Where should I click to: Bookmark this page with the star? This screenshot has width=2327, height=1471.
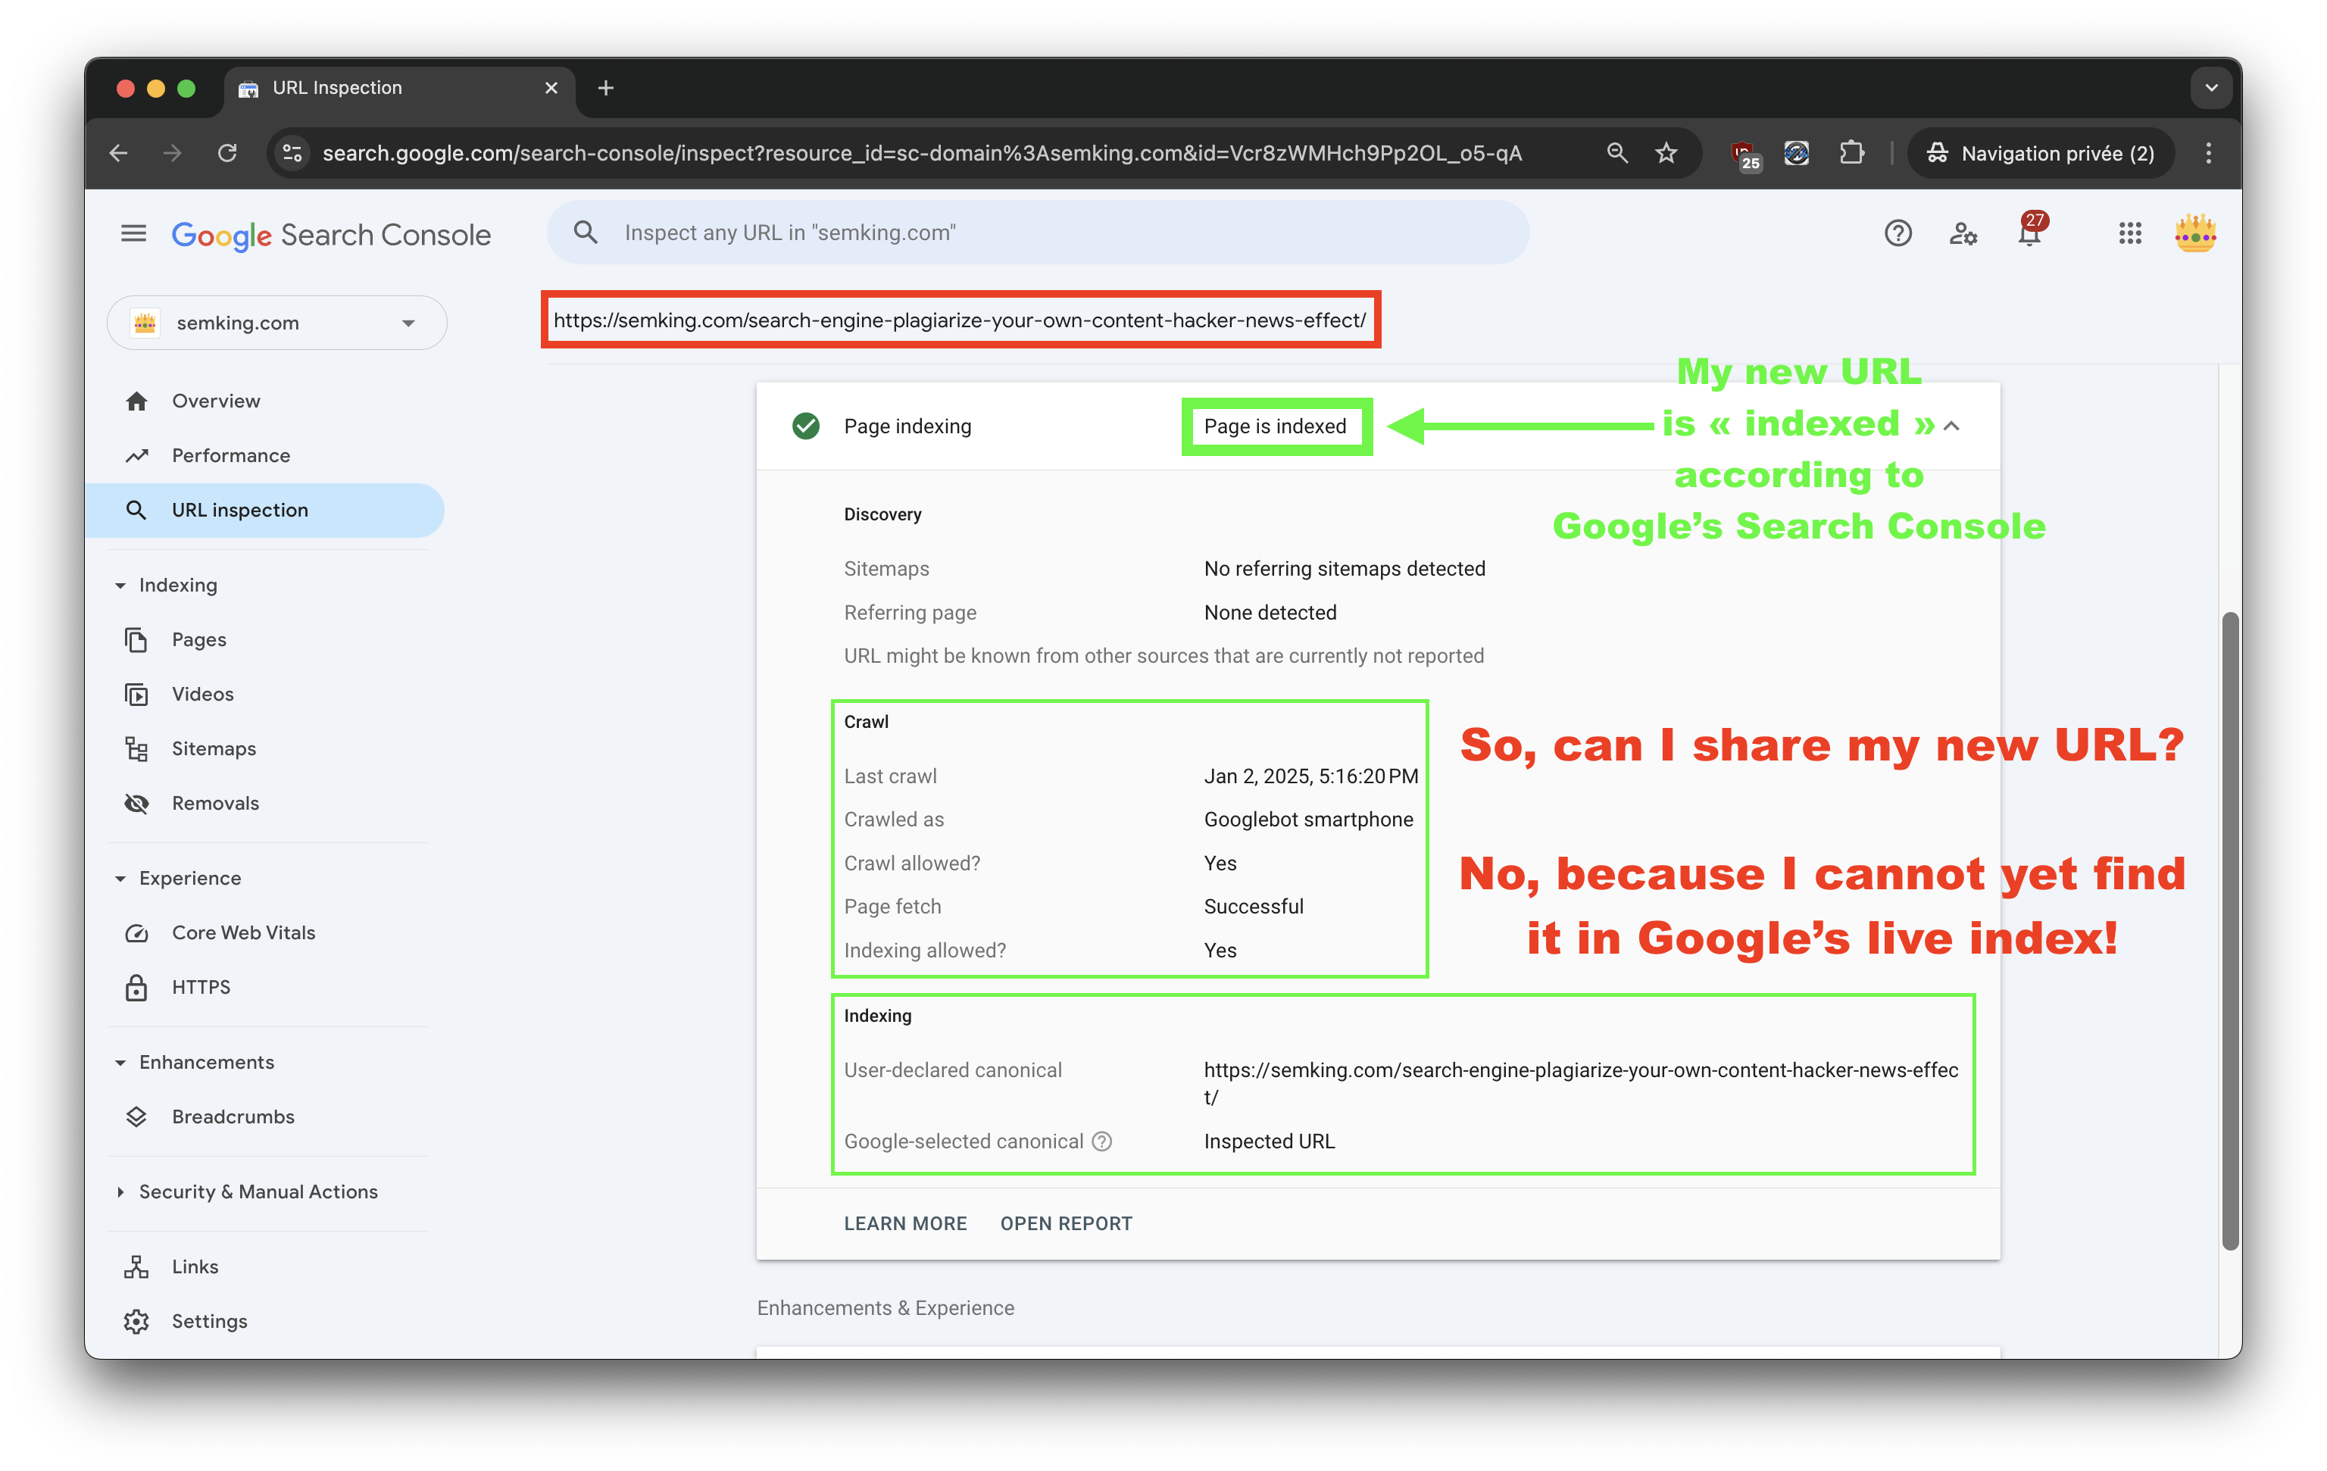click(1666, 153)
